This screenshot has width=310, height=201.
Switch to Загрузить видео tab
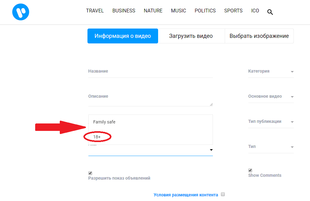point(191,36)
